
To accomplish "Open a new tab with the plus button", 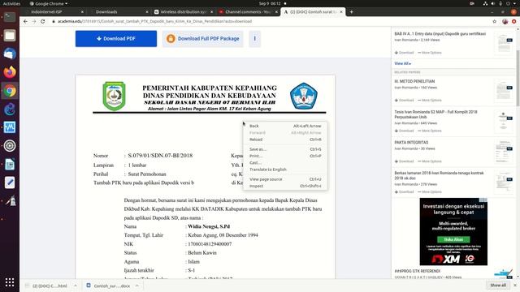I will pos(351,12).
